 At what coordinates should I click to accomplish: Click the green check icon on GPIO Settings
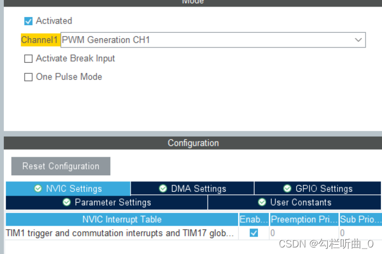point(287,188)
